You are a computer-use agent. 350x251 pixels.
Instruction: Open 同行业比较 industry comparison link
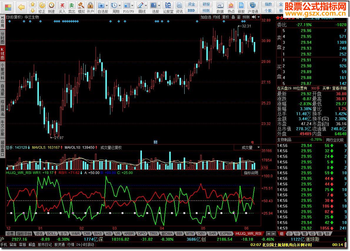pyautogui.click(x=335, y=140)
